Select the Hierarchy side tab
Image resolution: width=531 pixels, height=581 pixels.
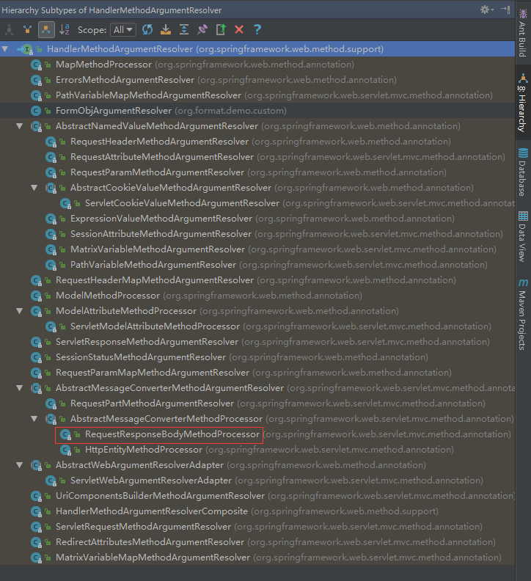click(x=523, y=103)
